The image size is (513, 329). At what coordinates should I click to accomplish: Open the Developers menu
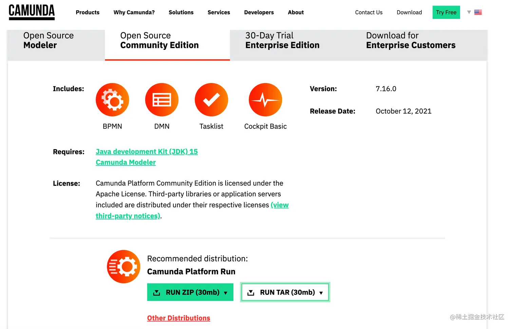point(259,12)
